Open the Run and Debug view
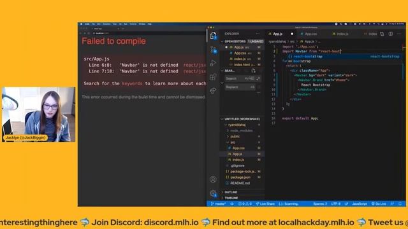The image size is (408, 229). coord(213,63)
